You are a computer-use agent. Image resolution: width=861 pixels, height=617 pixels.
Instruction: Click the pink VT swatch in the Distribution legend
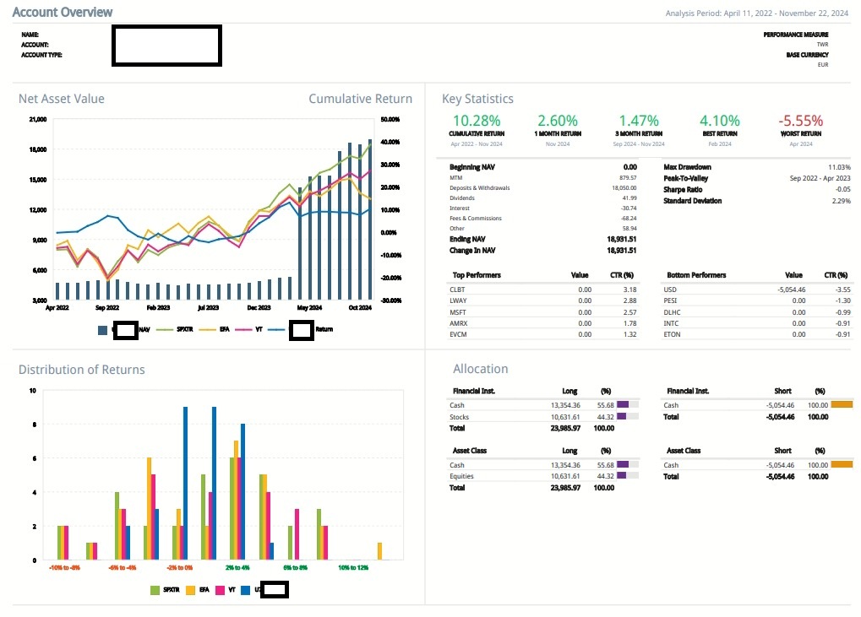click(221, 589)
